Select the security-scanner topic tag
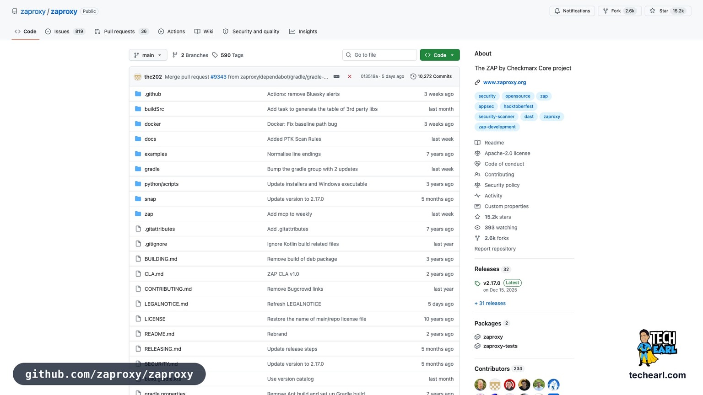This screenshot has width=703, height=395. pos(496,117)
